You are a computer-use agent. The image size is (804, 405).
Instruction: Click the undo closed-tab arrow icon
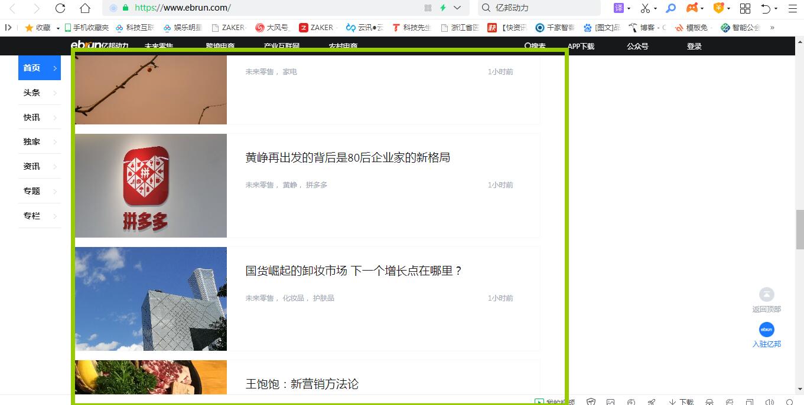pos(766,8)
